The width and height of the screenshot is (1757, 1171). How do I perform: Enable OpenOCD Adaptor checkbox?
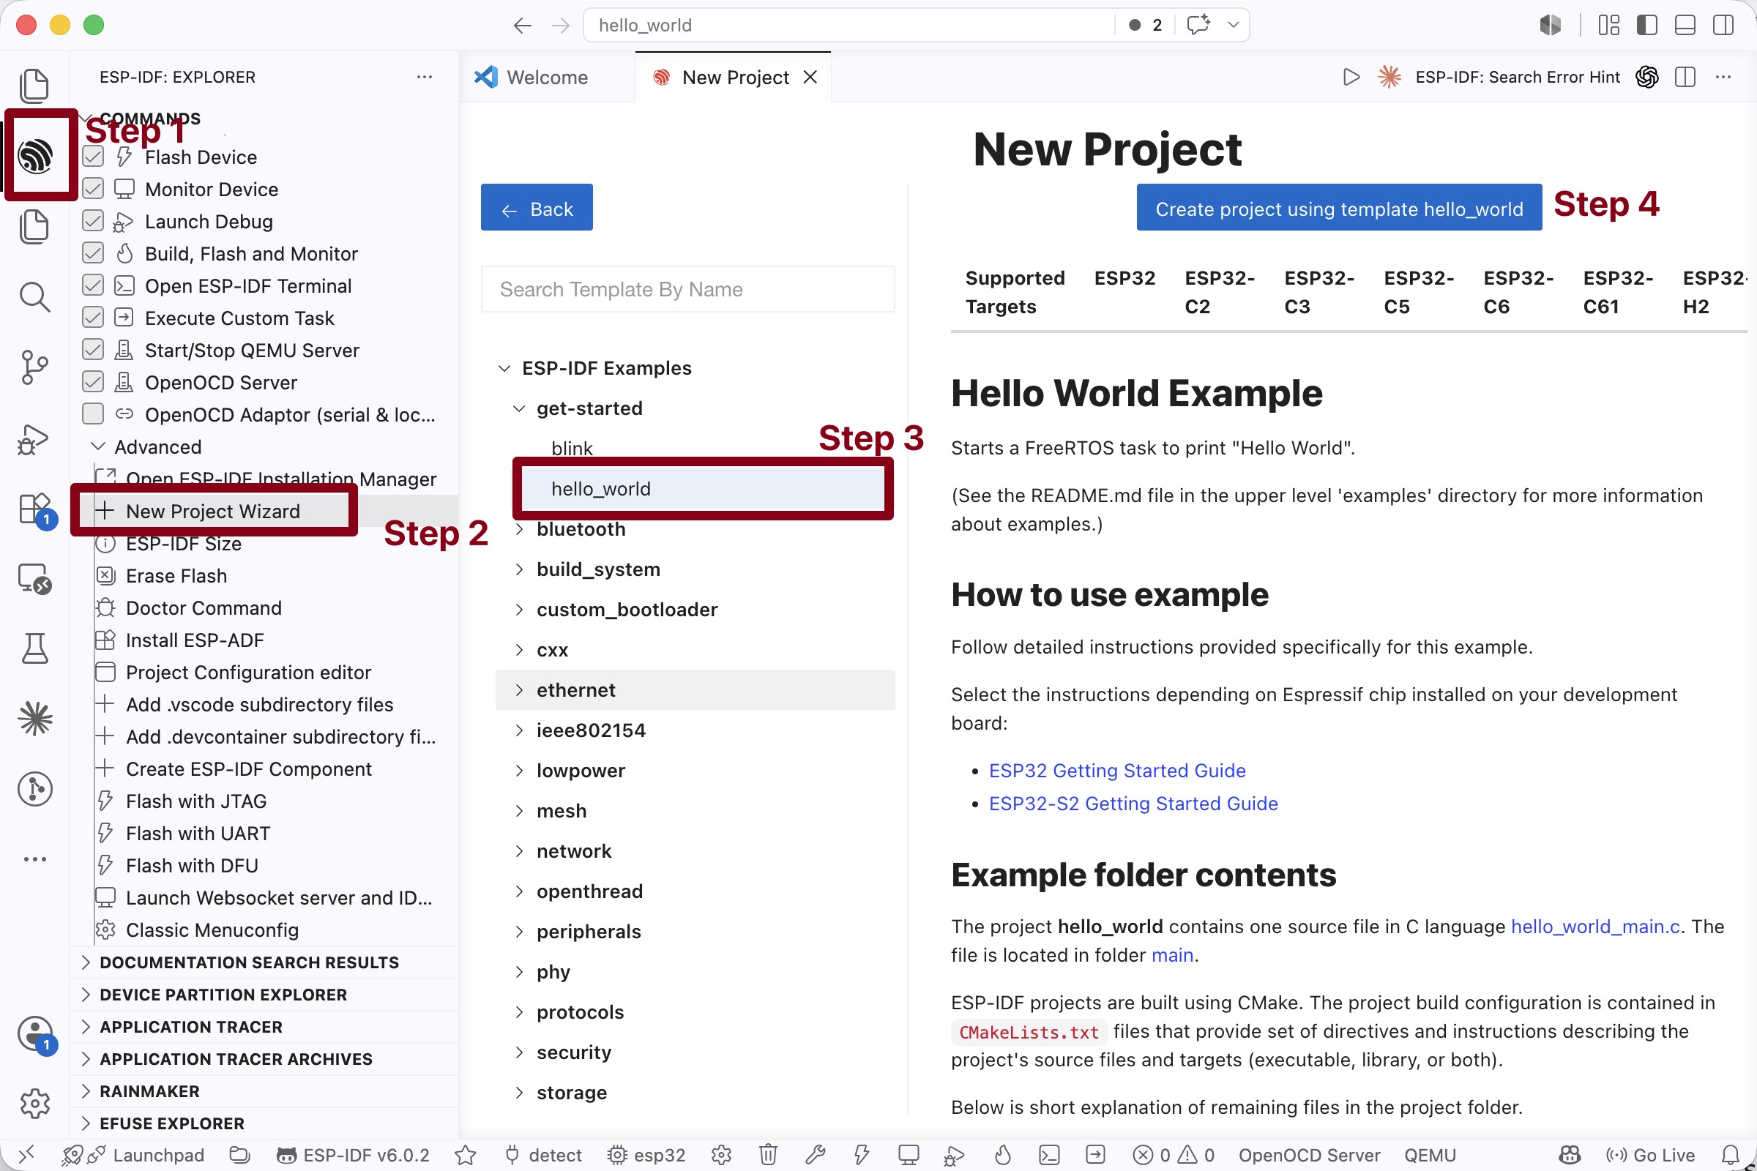coord(93,414)
